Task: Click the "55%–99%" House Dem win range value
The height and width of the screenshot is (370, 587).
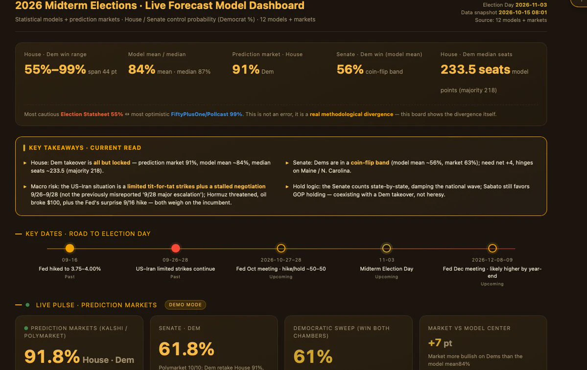Action: coord(55,70)
